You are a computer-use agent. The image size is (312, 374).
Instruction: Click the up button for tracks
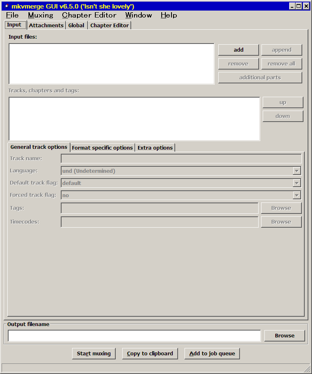[x=283, y=102]
